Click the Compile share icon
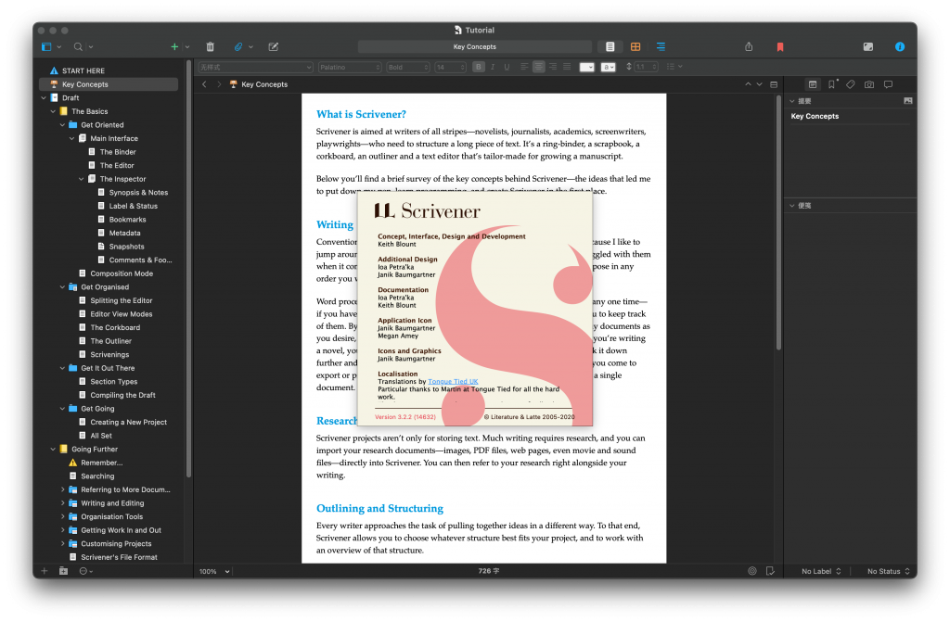 (x=749, y=46)
